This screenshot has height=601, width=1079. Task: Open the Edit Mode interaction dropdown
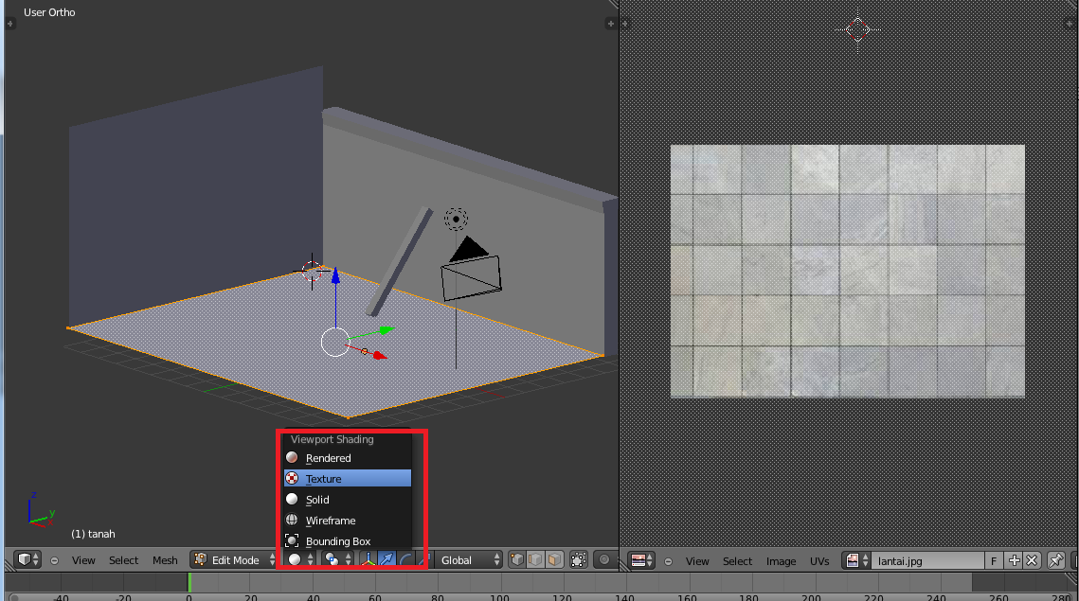[234, 559]
